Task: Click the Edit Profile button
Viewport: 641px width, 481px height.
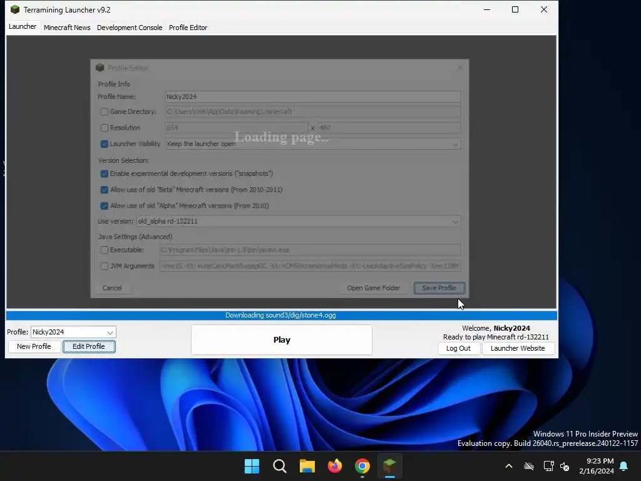Action: pos(89,346)
